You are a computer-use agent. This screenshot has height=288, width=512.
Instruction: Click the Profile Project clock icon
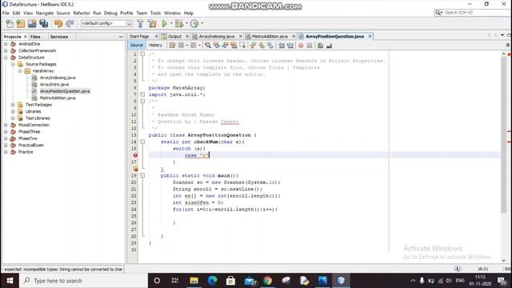194,23
